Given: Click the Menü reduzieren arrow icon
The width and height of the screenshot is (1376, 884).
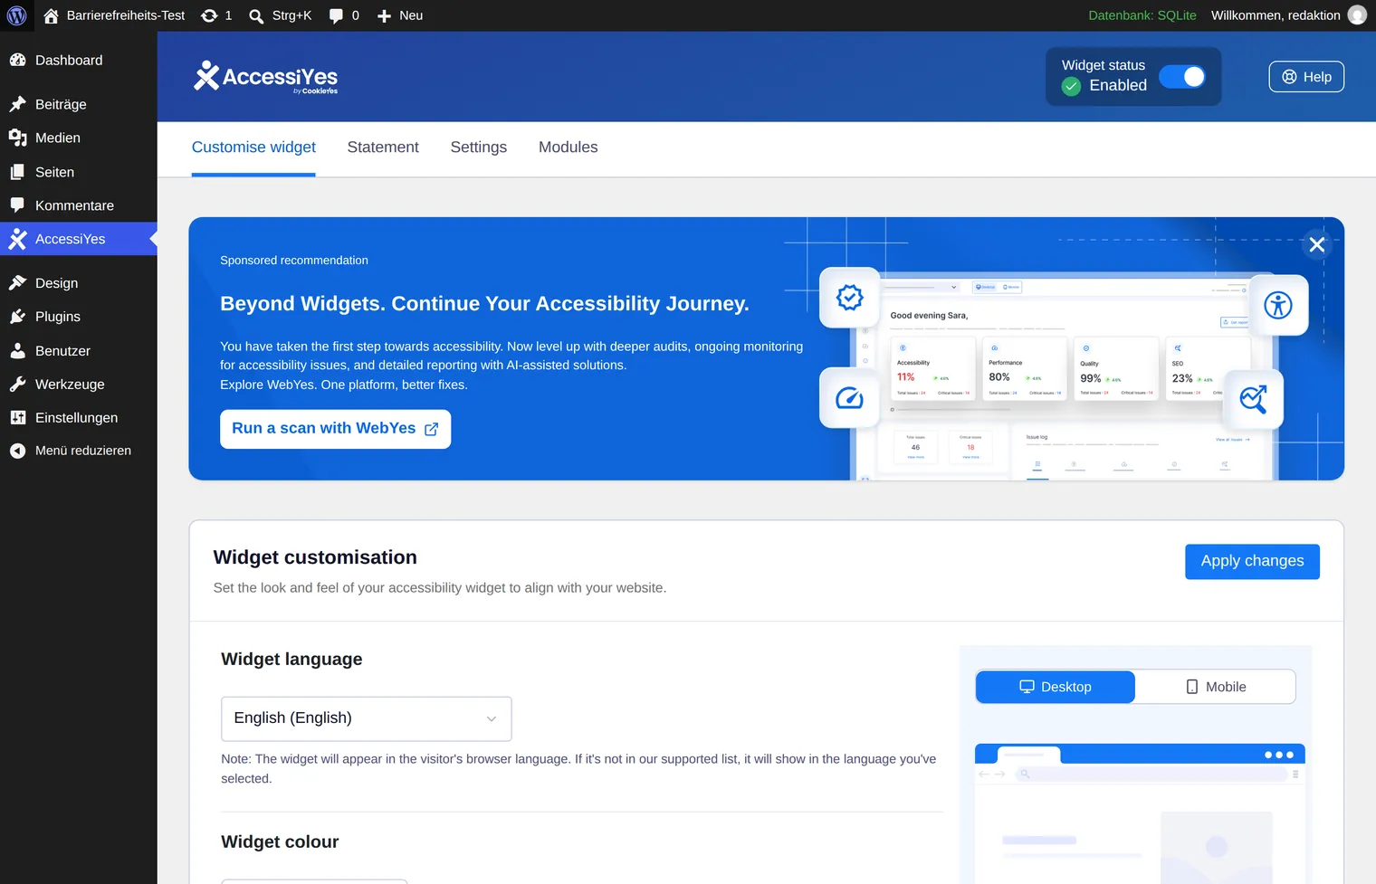Looking at the screenshot, I should point(17,451).
